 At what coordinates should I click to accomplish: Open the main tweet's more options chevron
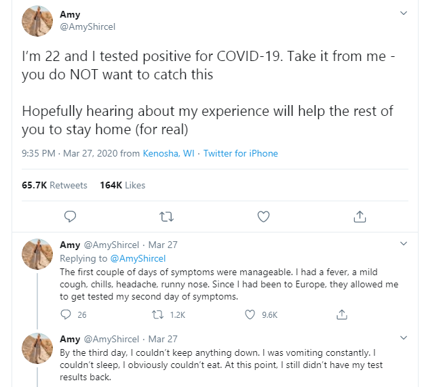[404, 14]
